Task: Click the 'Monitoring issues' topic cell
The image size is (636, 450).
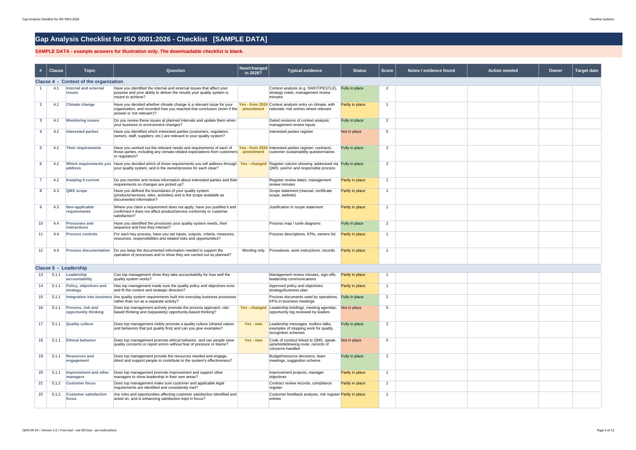Action: [89, 123]
